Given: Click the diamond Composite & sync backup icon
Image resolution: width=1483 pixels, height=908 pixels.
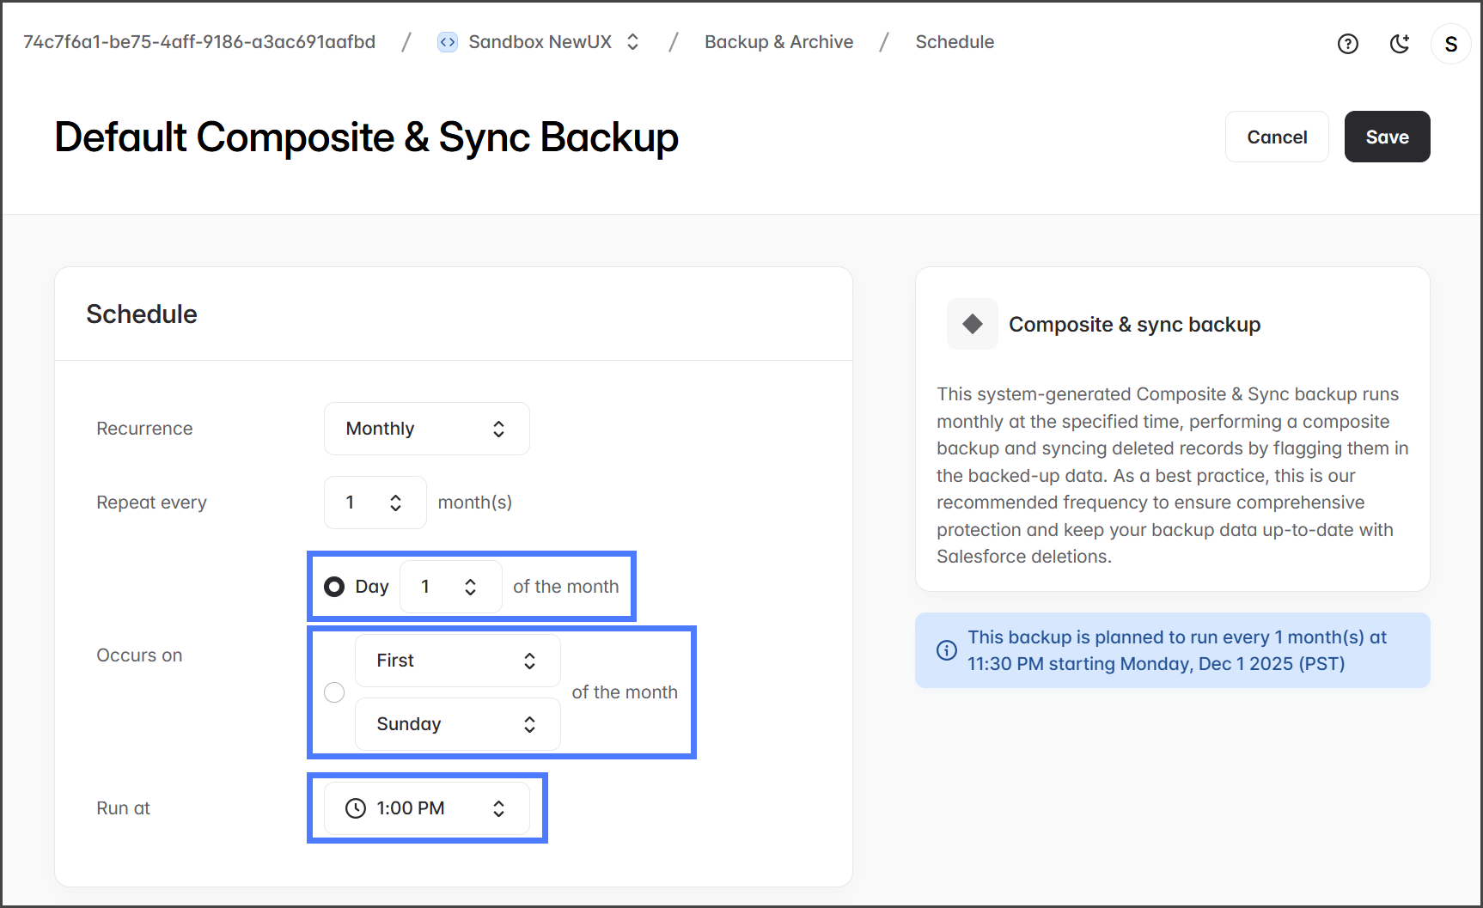Looking at the screenshot, I should 972,324.
